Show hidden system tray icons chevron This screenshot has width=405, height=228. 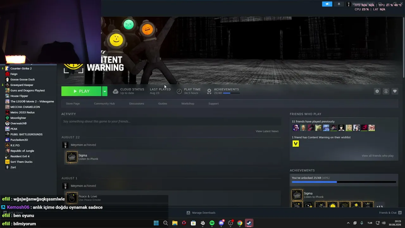[348, 223]
